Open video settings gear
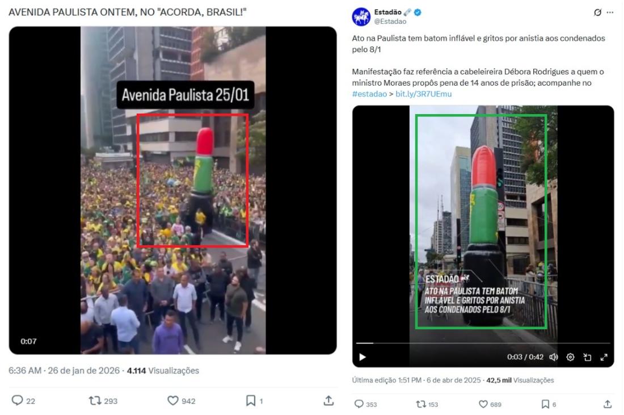624x415 pixels. pos(570,357)
